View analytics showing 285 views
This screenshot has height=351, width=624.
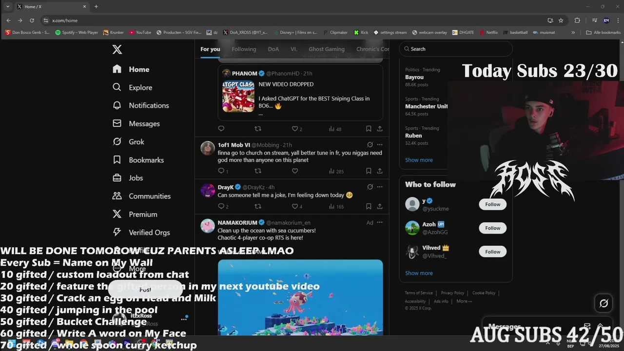pos(336,171)
